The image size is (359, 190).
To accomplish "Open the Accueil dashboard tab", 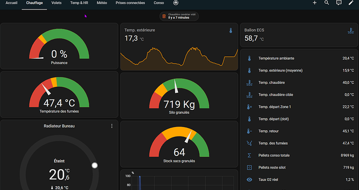I will coord(11,3).
